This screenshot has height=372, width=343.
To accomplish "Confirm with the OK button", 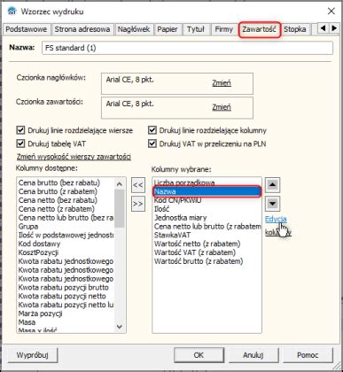I will [x=199, y=355].
